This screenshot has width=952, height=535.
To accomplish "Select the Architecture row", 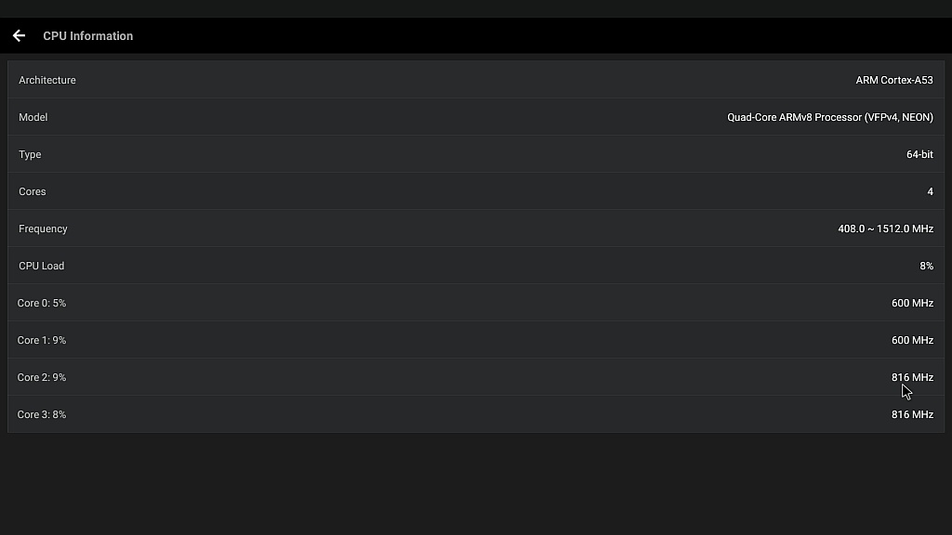I will click(x=476, y=80).
